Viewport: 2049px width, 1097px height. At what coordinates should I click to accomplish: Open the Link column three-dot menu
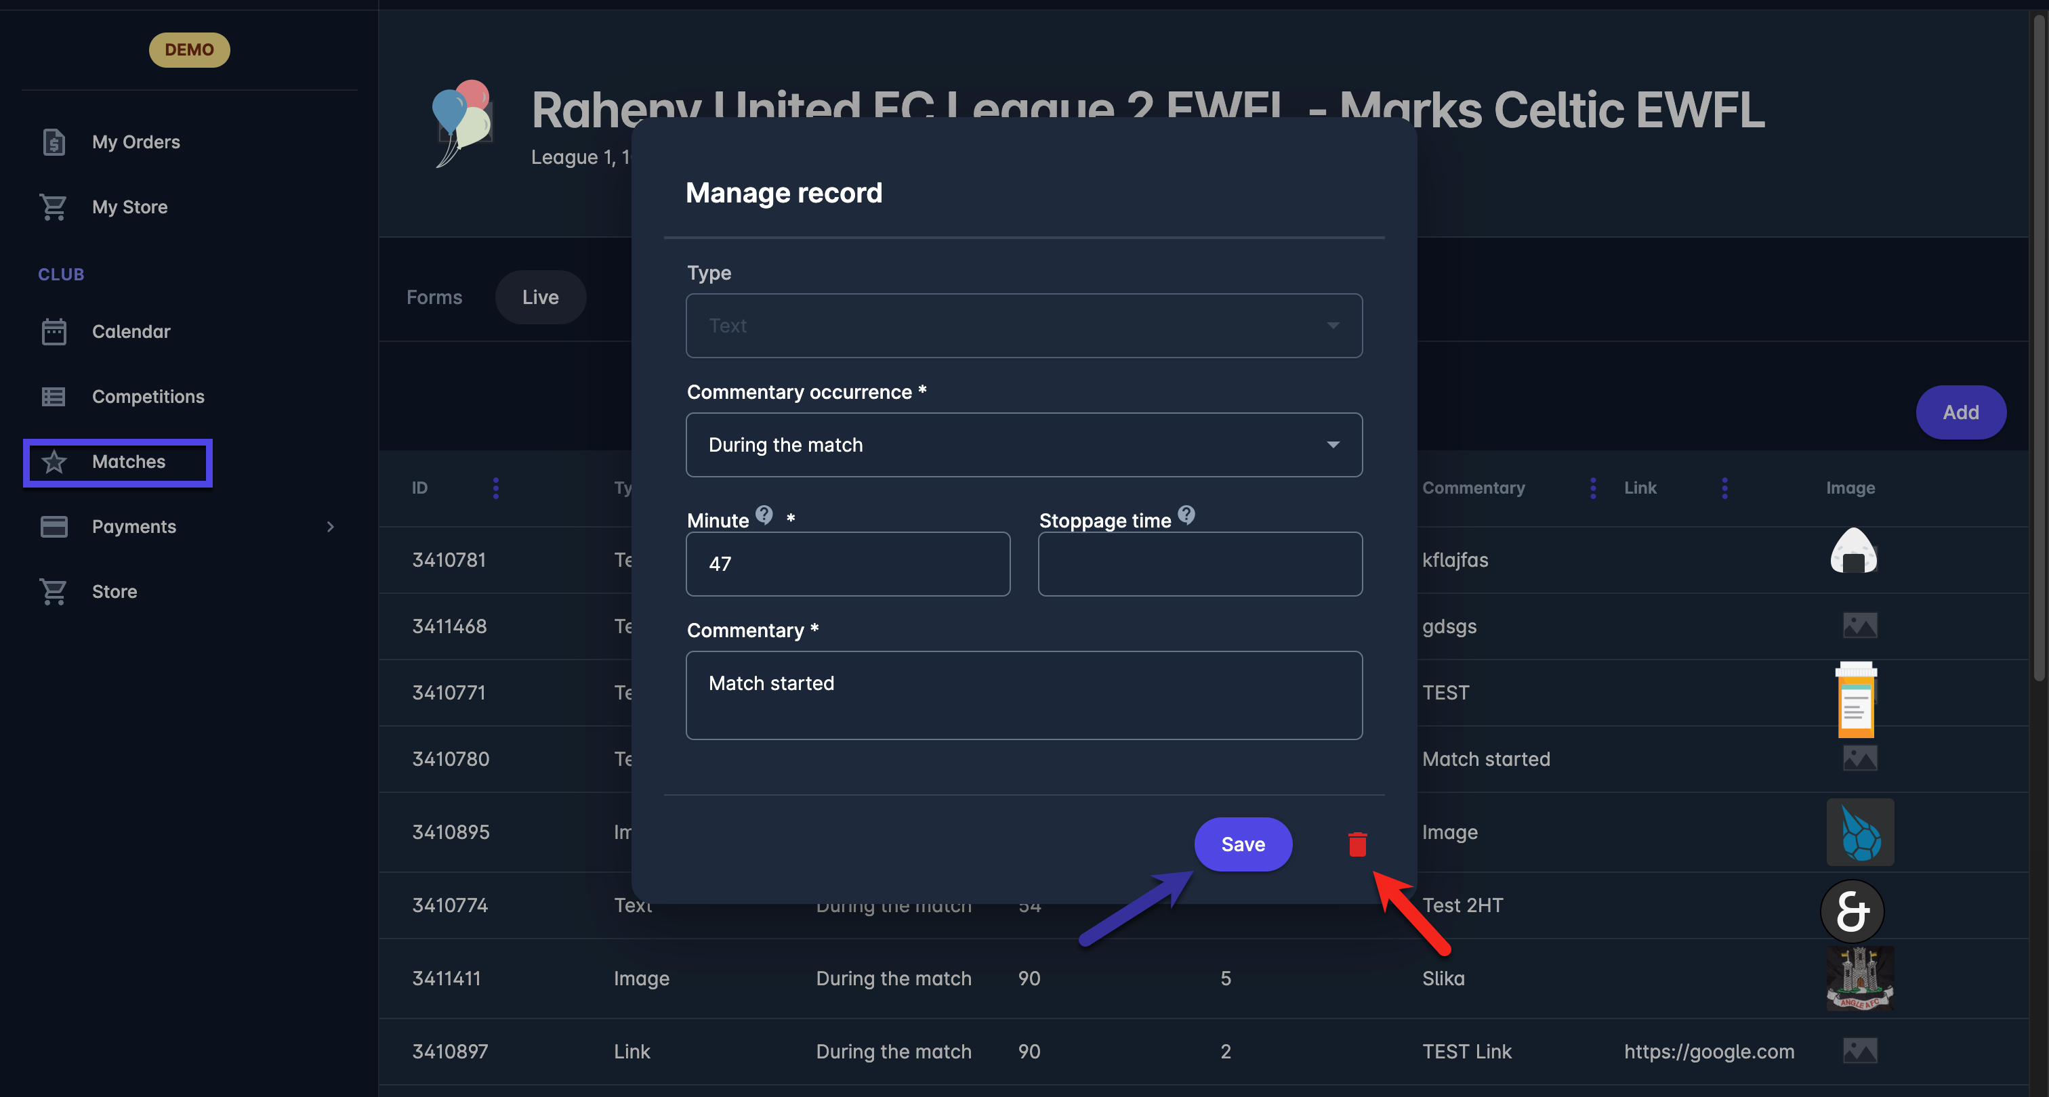click(x=1724, y=488)
